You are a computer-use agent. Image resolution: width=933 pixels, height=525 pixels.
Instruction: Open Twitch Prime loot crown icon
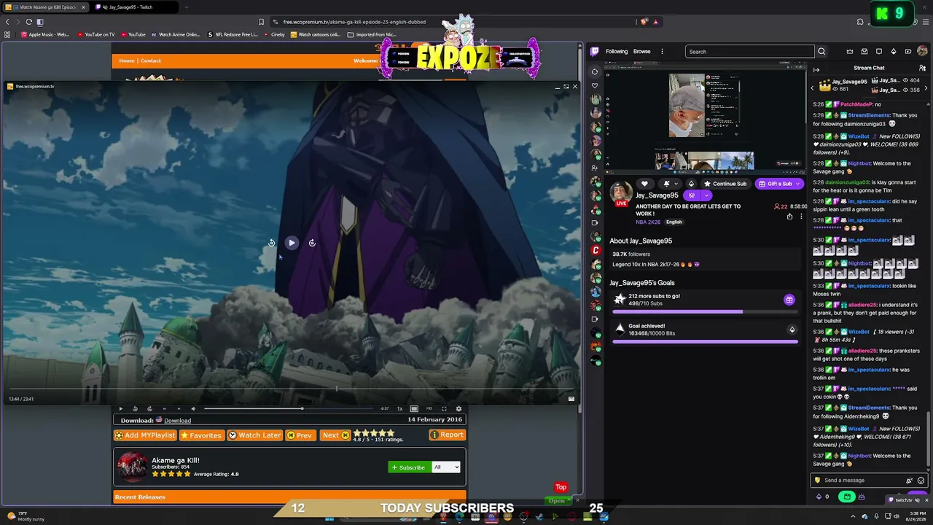click(850, 52)
